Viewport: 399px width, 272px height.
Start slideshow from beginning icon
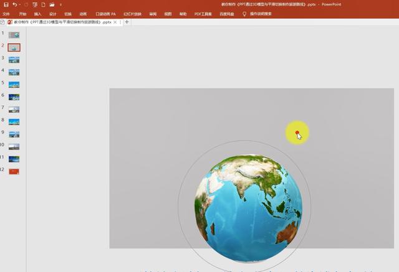click(35, 4)
